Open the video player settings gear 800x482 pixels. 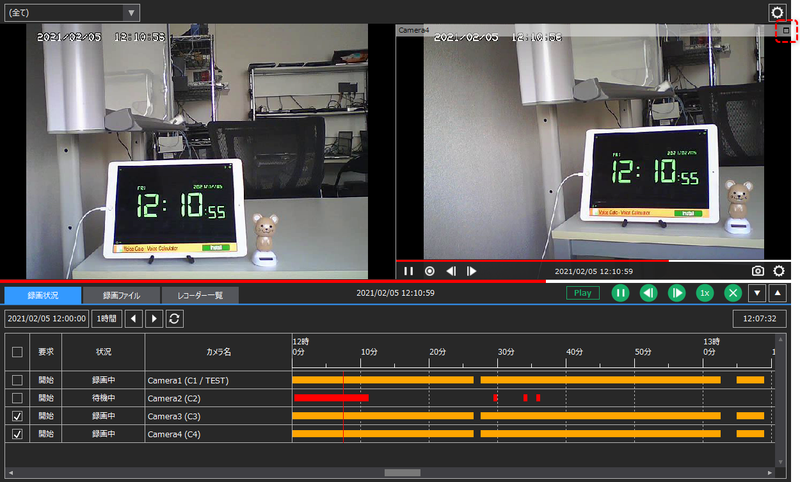coord(779,271)
